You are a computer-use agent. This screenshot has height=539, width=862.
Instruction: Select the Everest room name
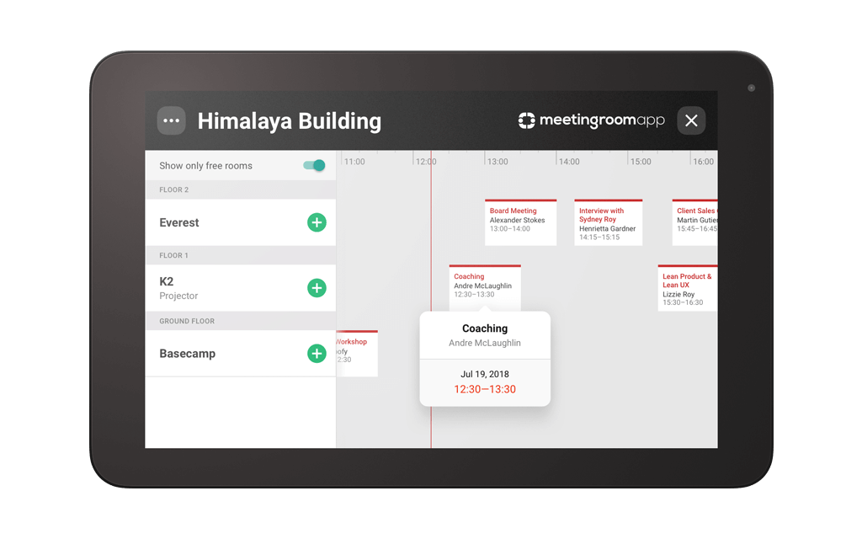[178, 222]
